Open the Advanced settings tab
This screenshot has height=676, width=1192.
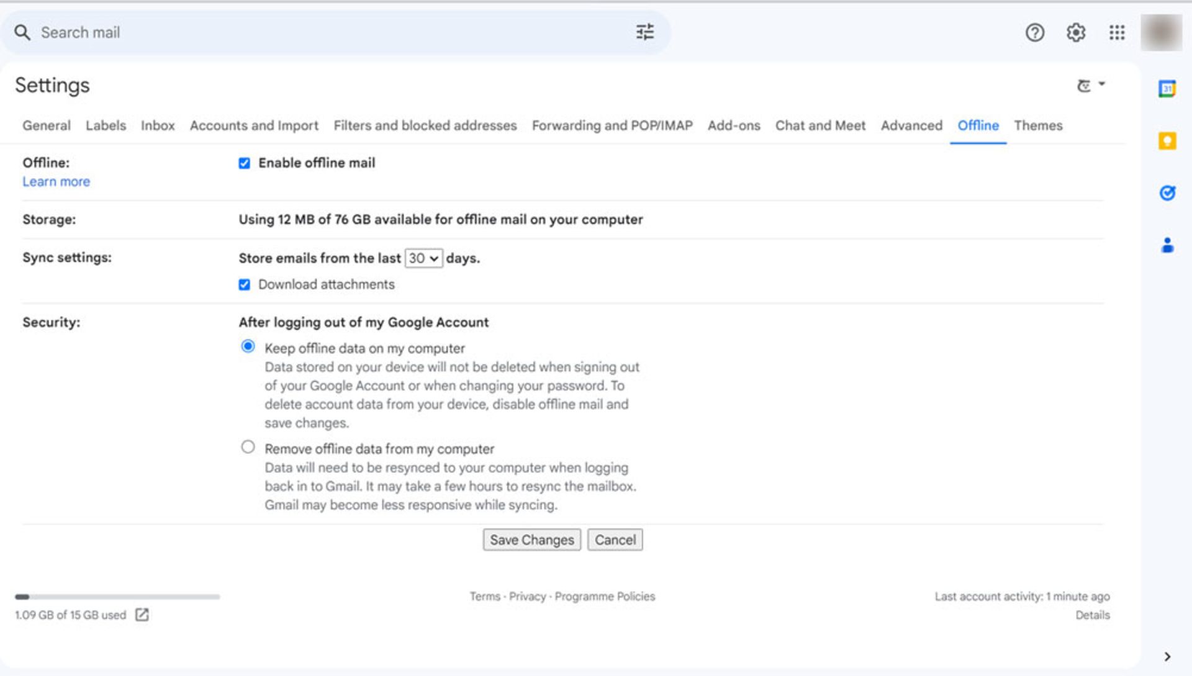911,125
